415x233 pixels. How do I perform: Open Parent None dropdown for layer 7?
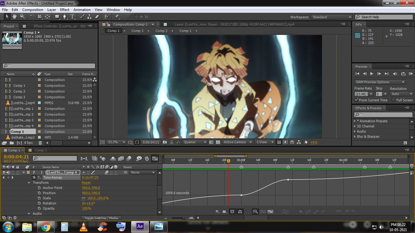coord(142,172)
